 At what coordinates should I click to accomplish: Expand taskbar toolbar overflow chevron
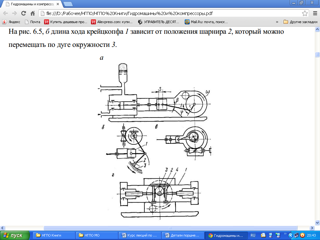click(x=285, y=234)
